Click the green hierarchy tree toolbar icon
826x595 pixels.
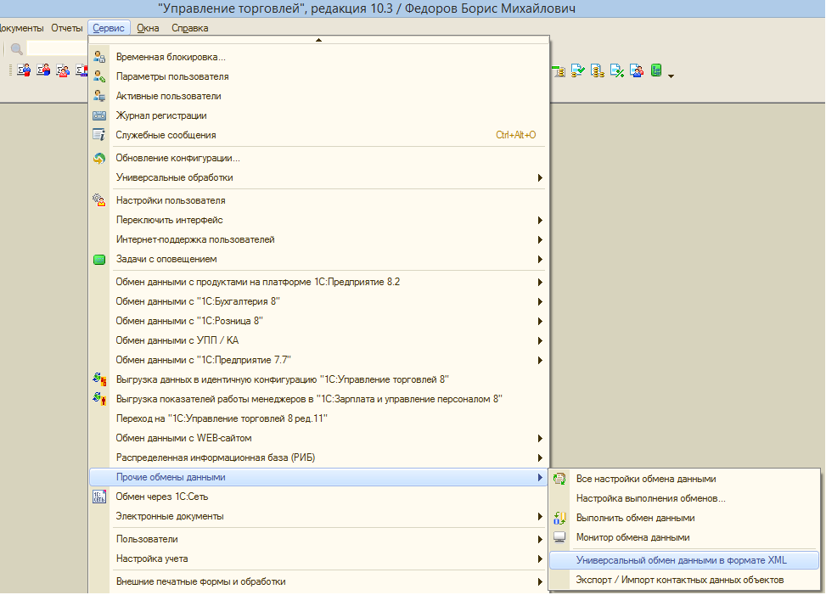[x=656, y=70]
